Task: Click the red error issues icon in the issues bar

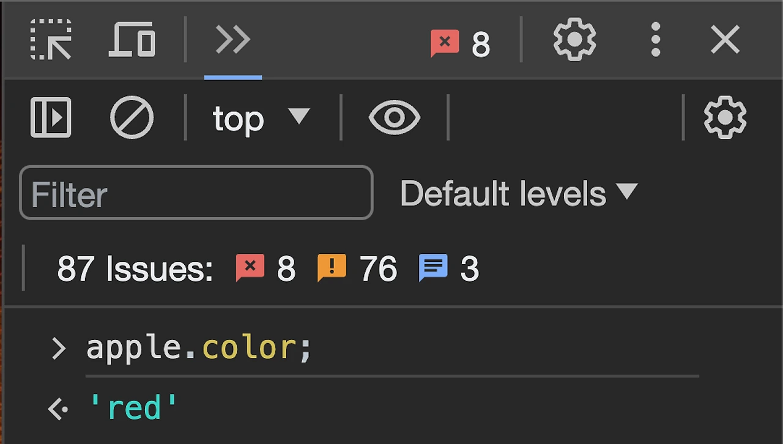Action: click(250, 268)
